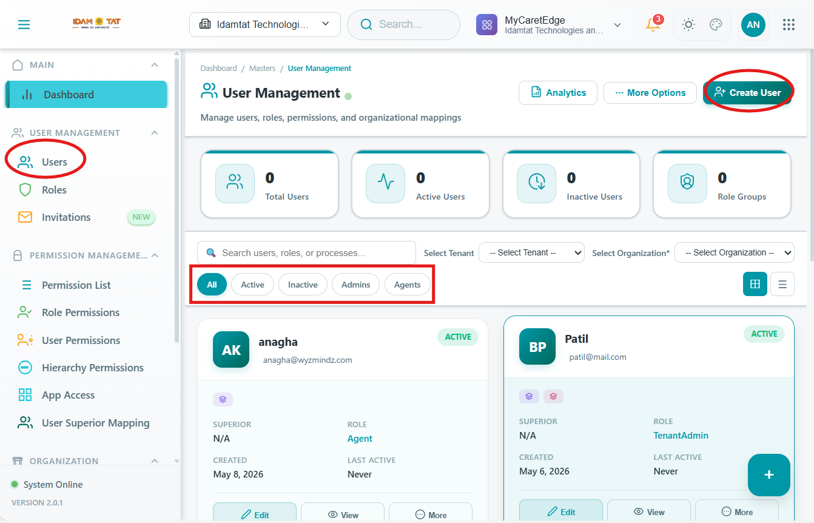Click the floating plus button
The height and width of the screenshot is (523, 814).
[769, 475]
